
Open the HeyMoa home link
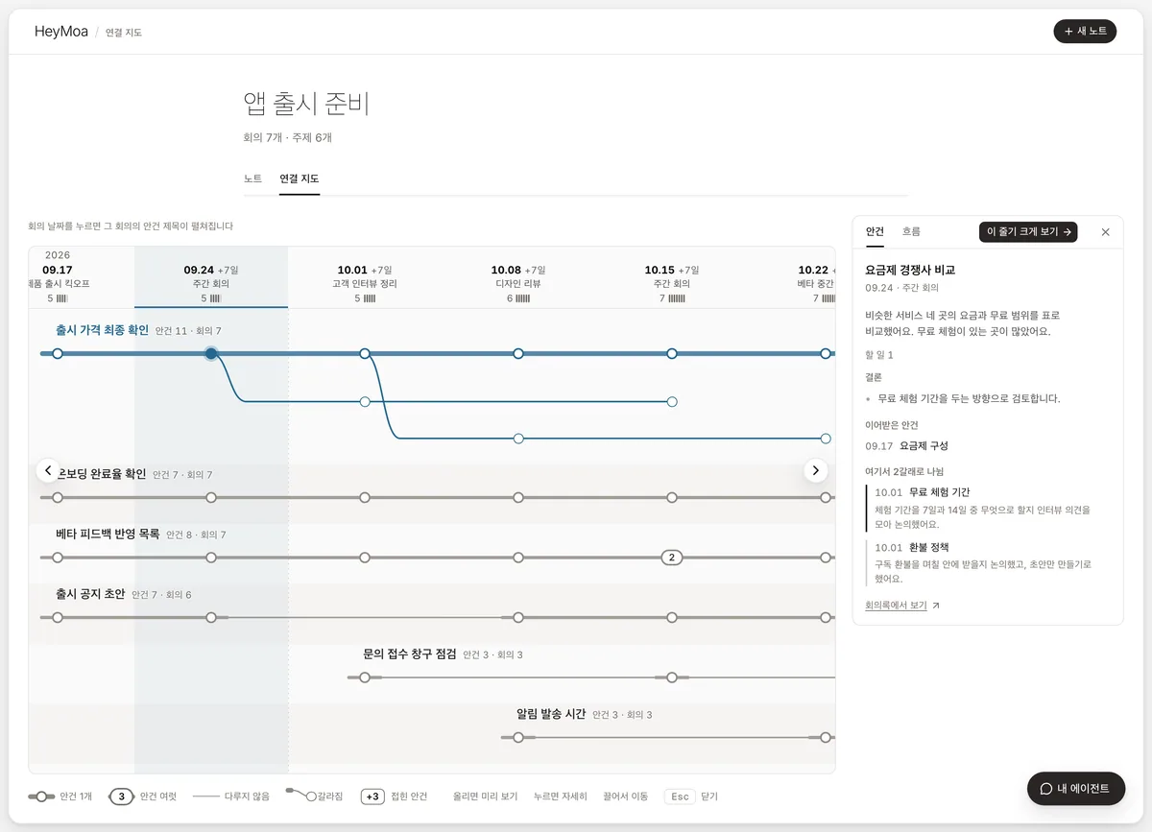61,32
